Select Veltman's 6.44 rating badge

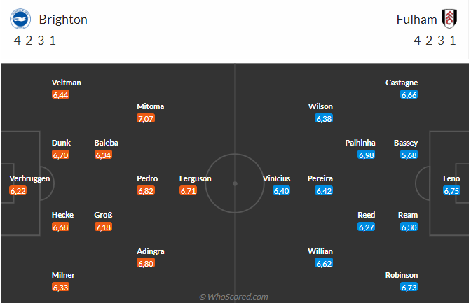click(60, 94)
